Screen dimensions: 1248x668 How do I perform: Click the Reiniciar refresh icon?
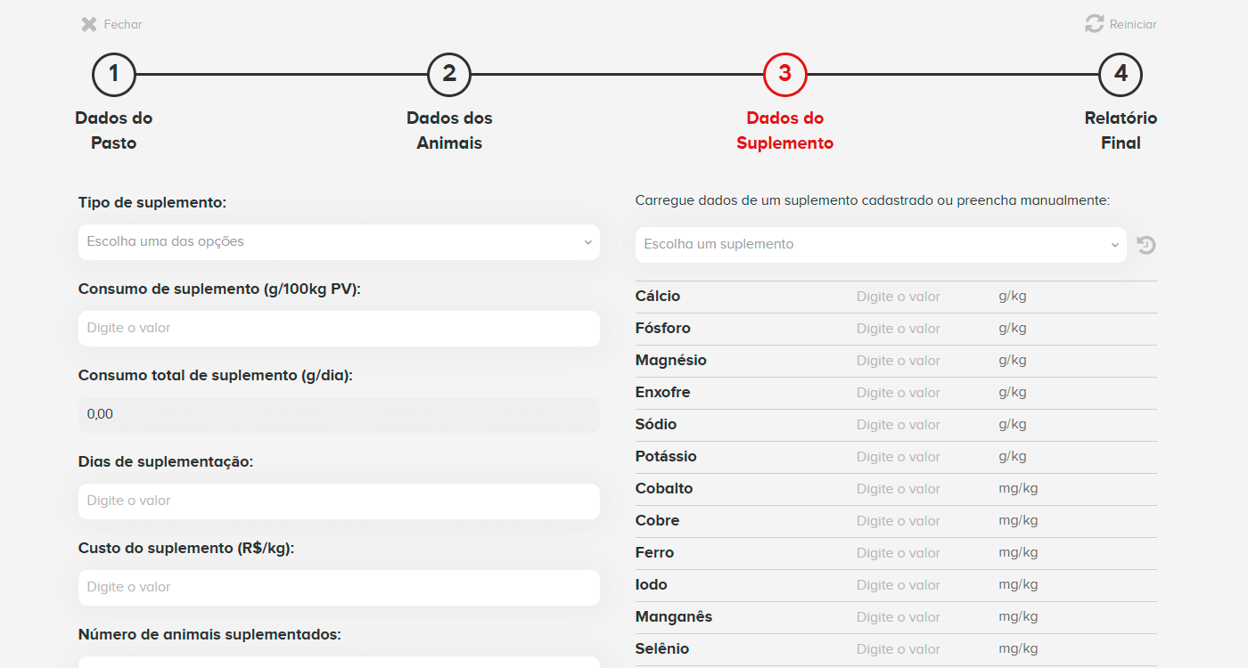click(1095, 24)
